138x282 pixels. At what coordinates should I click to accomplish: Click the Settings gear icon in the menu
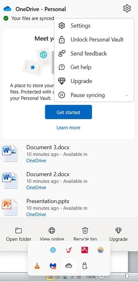pyautogui.click(x=62, y=25)
